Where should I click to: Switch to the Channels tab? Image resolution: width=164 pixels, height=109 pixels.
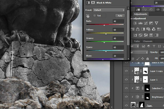point(148,41)
